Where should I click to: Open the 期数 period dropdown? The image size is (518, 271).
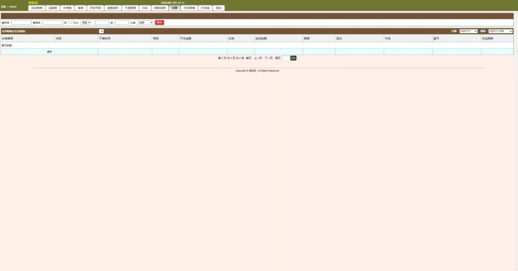500,31
